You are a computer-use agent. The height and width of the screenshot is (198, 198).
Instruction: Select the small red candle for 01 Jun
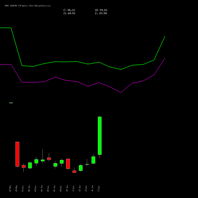[24, 166]
